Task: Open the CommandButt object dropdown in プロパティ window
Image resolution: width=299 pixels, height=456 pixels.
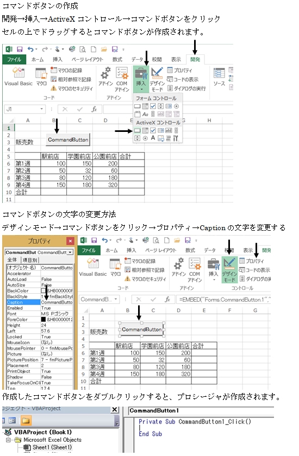Action: pos(70,252)
